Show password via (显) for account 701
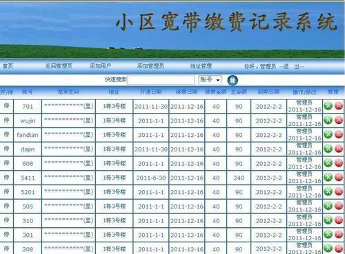 [88, 106]
